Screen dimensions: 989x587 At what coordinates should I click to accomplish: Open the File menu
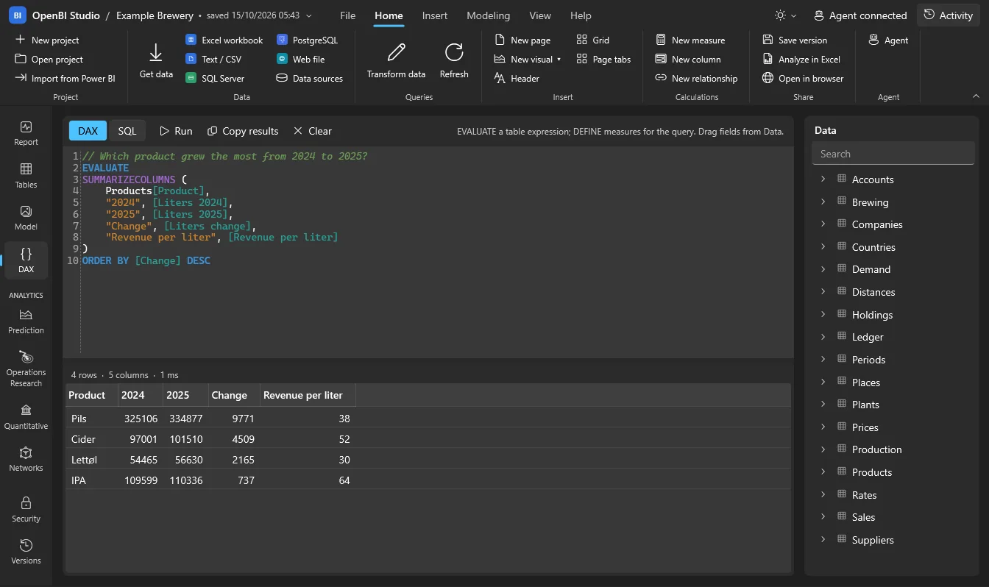point(348,15)
